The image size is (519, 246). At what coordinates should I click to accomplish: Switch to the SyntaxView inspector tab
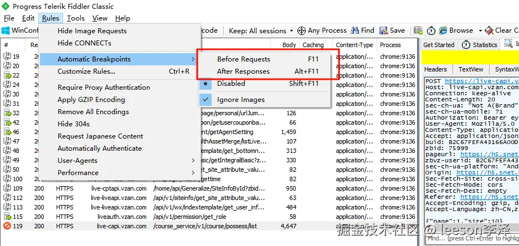click(506, 69)
